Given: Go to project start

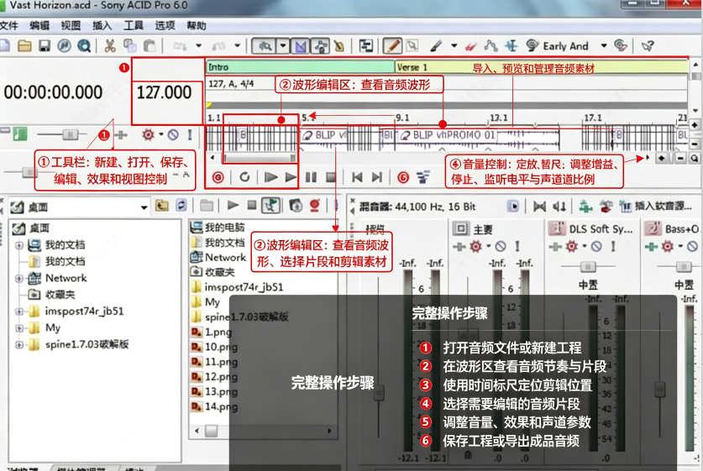Looking at the screenshot, I should point(357,177).
